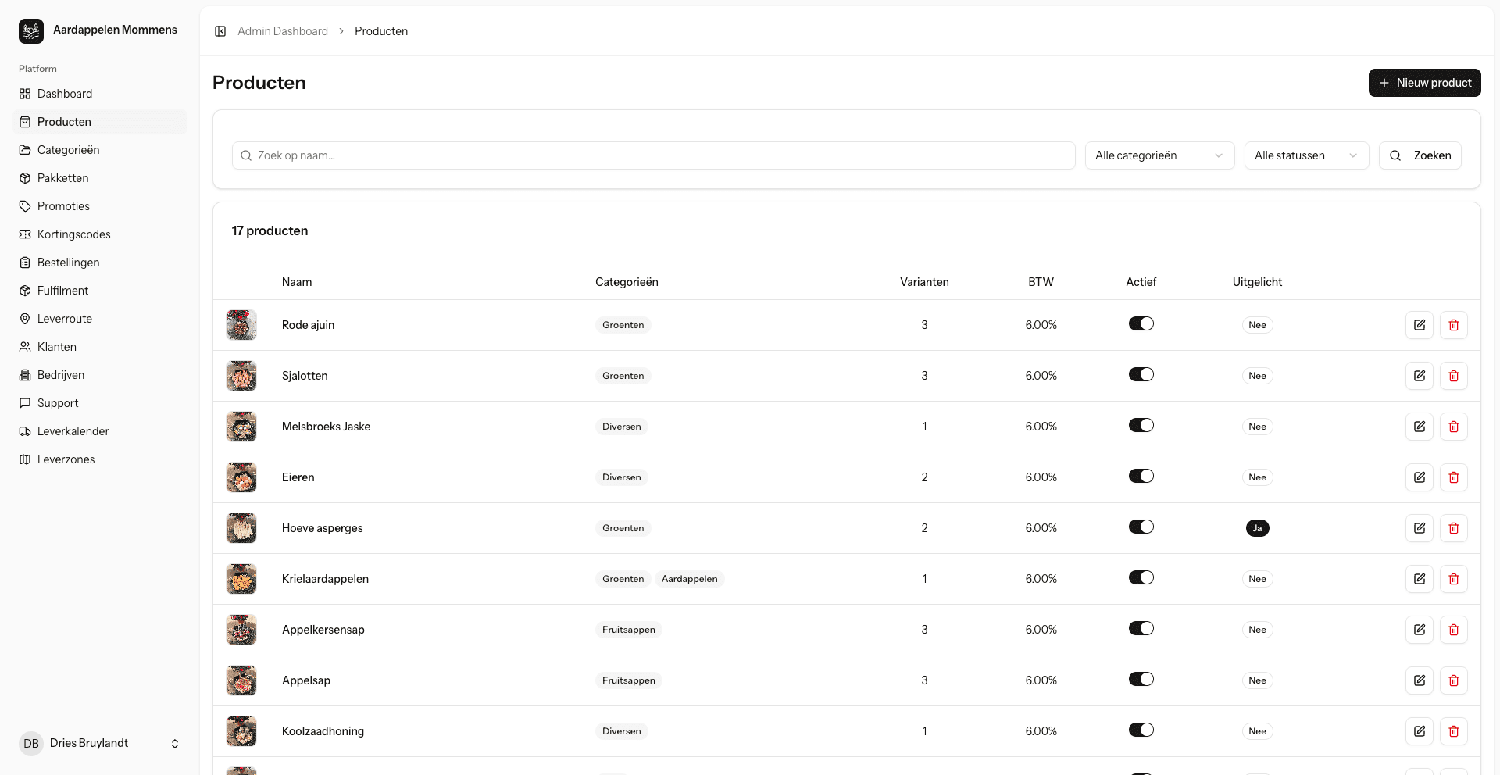Go to Admin Dashboard breadcrumb
Image resolution: width=1500 pixels, height=775 pixels.
tap(283, 31)
